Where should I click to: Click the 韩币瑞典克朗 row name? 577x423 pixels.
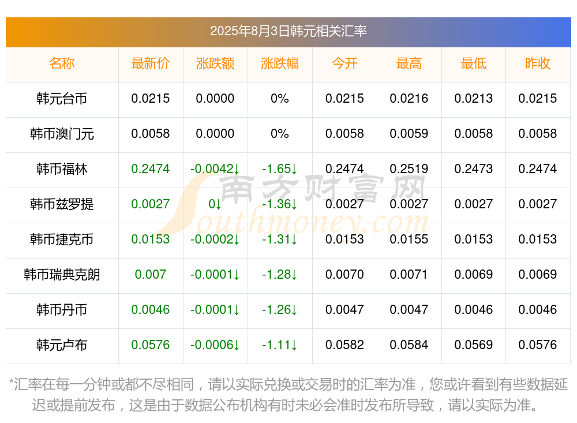(x=62, y=275)
